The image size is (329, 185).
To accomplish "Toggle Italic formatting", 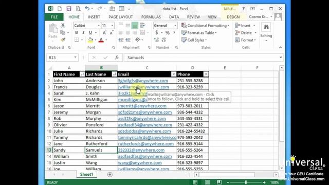I will (x=83, y=33).
